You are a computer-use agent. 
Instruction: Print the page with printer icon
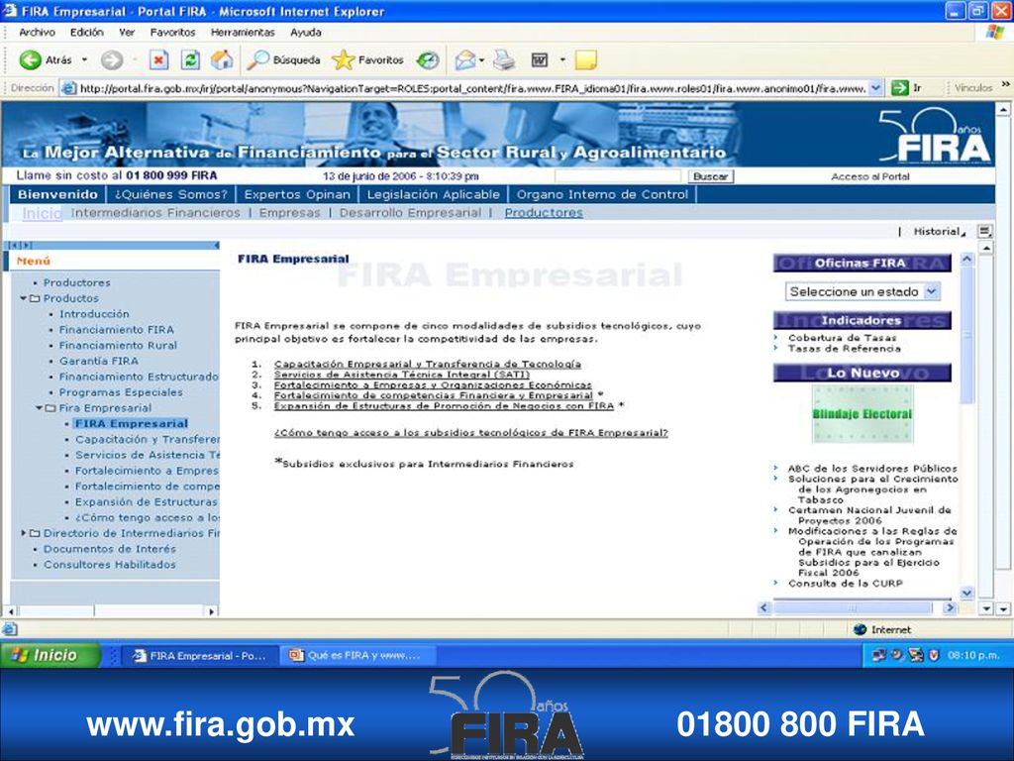504,60
